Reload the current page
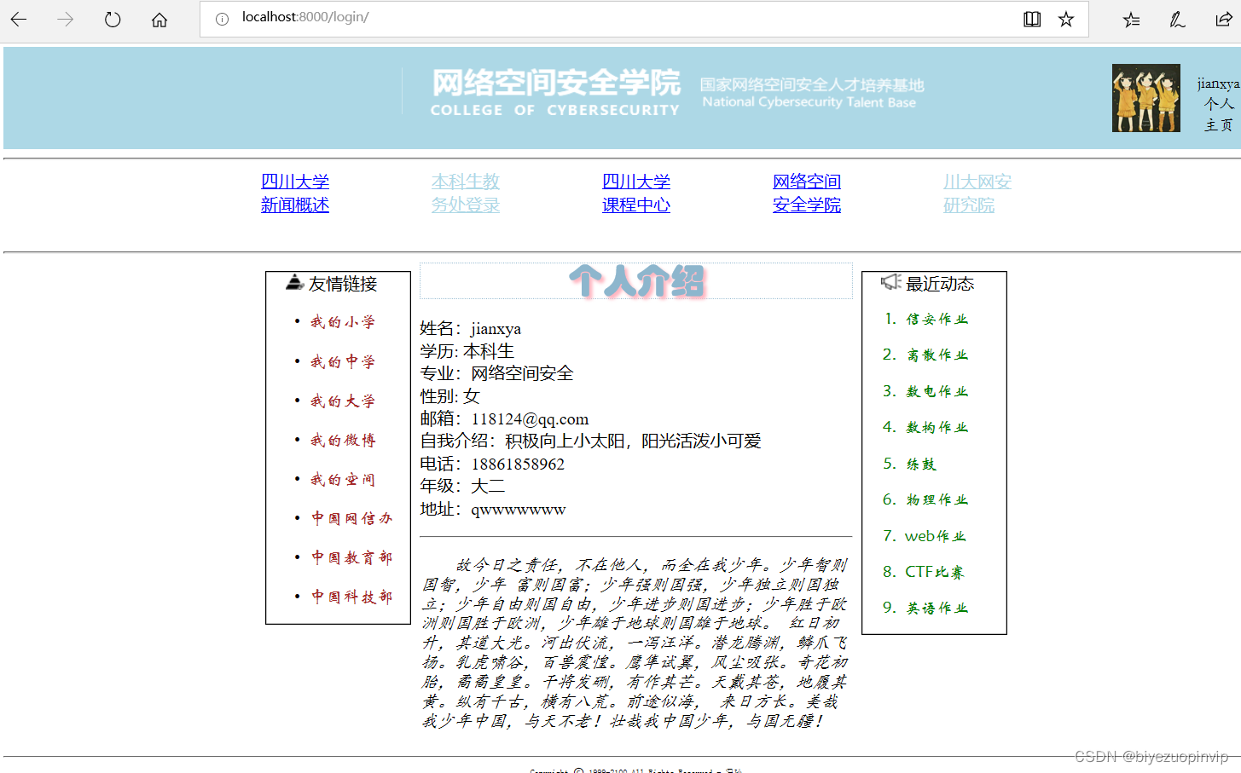1241x773 pixels. 113,20
